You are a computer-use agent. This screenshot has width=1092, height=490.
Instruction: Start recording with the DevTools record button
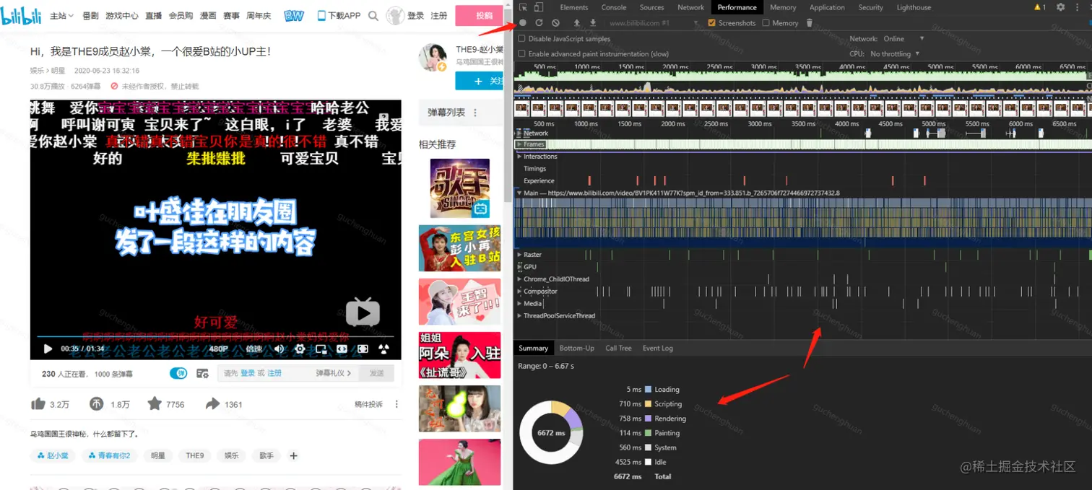(x=523, y=23)
